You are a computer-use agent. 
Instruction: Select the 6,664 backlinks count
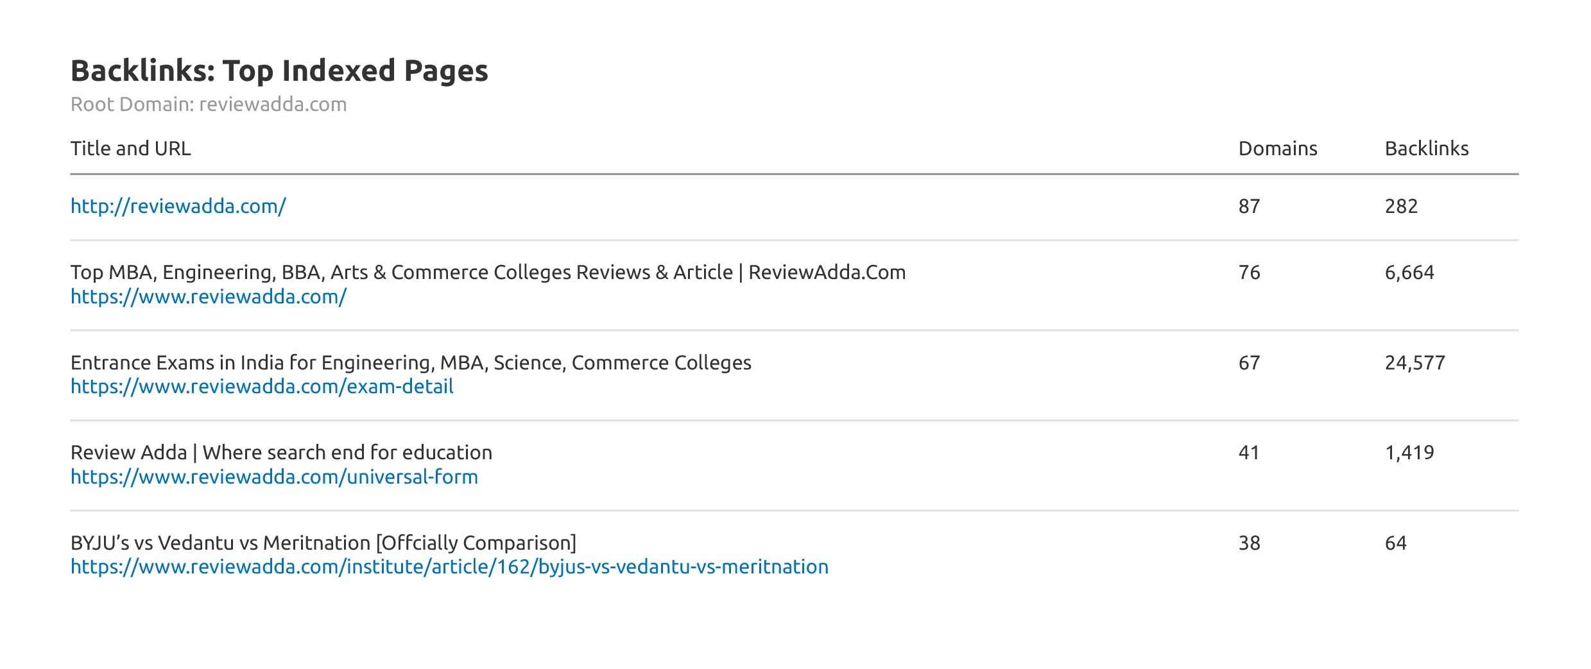(1409, 273)
